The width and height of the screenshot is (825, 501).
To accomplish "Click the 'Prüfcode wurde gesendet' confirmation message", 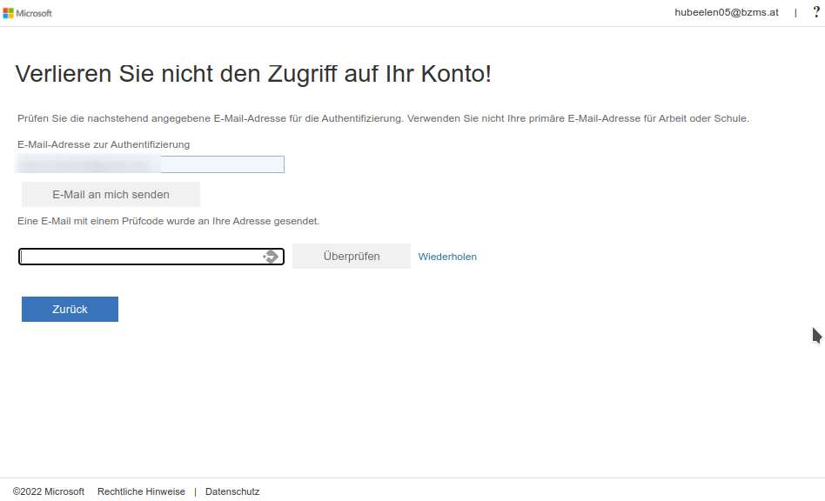I will tap(168, 221).
